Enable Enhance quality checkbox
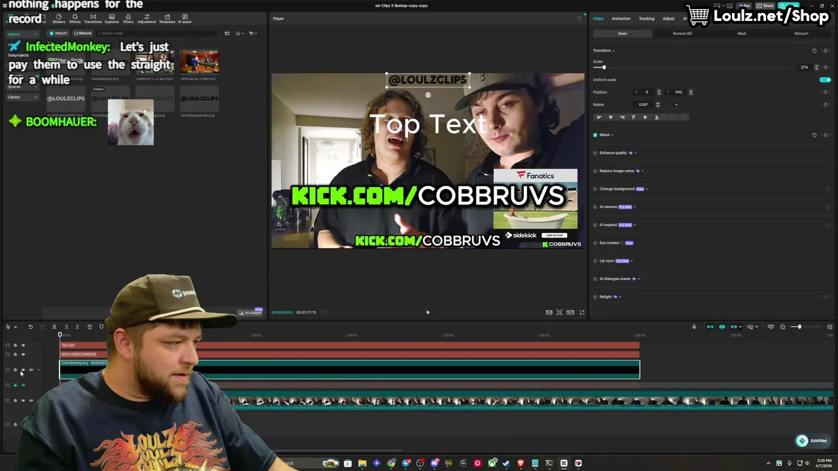Image resolution: width=838 pixels, height=471 pixels. pos(595,153)
